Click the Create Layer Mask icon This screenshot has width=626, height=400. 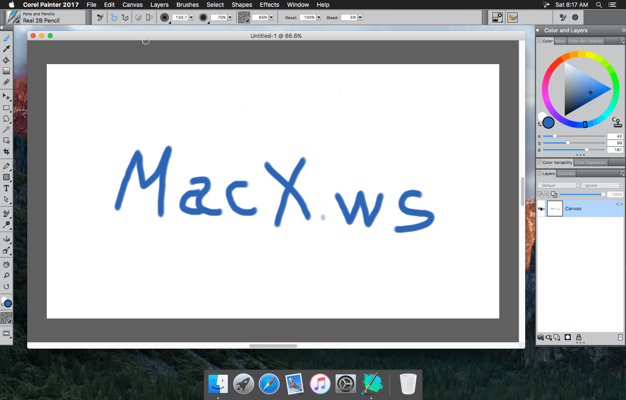tap(568, 337)
